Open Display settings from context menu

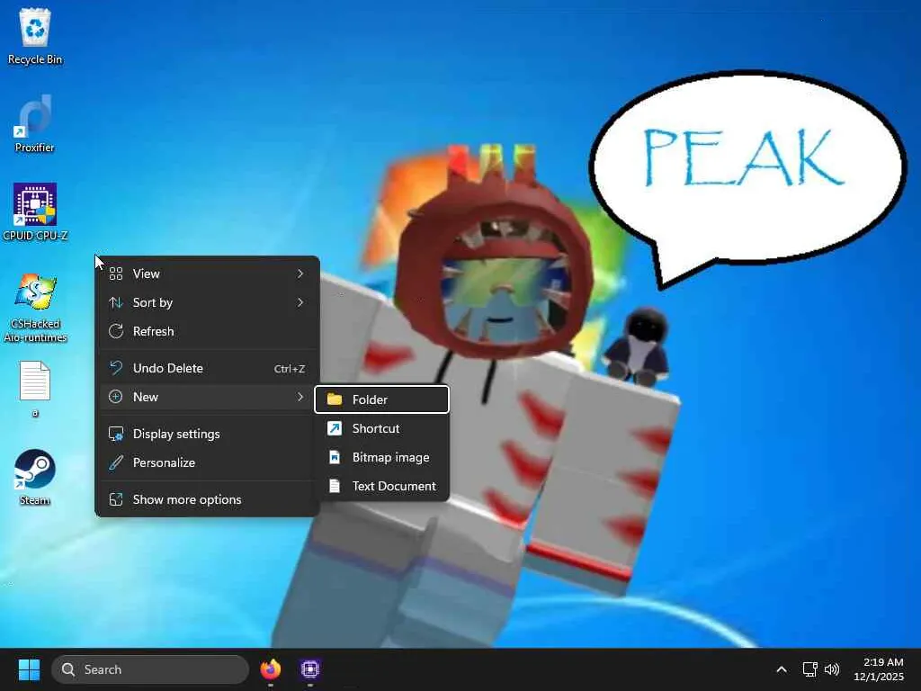pyautogui.click(x=207, y=435)
